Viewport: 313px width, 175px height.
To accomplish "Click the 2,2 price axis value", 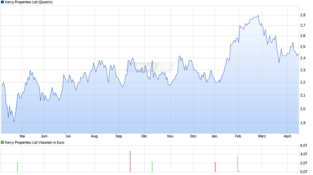I will [303, 82].
